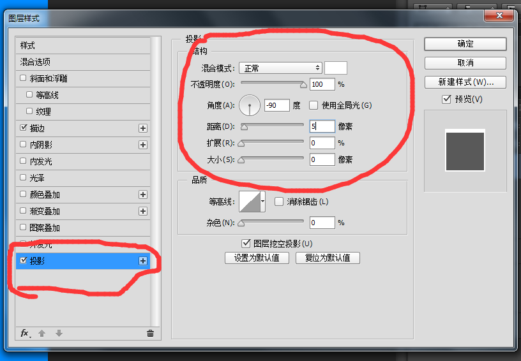Toggle 图层挖空投影 checkbox
The height and width of the screenshot is (361, 521).
[x=246, y=244]
